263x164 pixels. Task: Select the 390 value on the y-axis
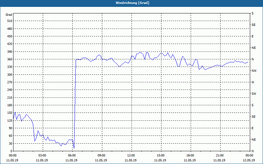(x=10, y=52)
